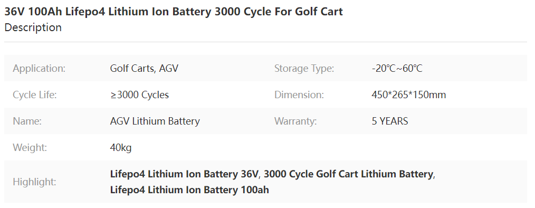Click the Application label

click(x=39, y=68)
